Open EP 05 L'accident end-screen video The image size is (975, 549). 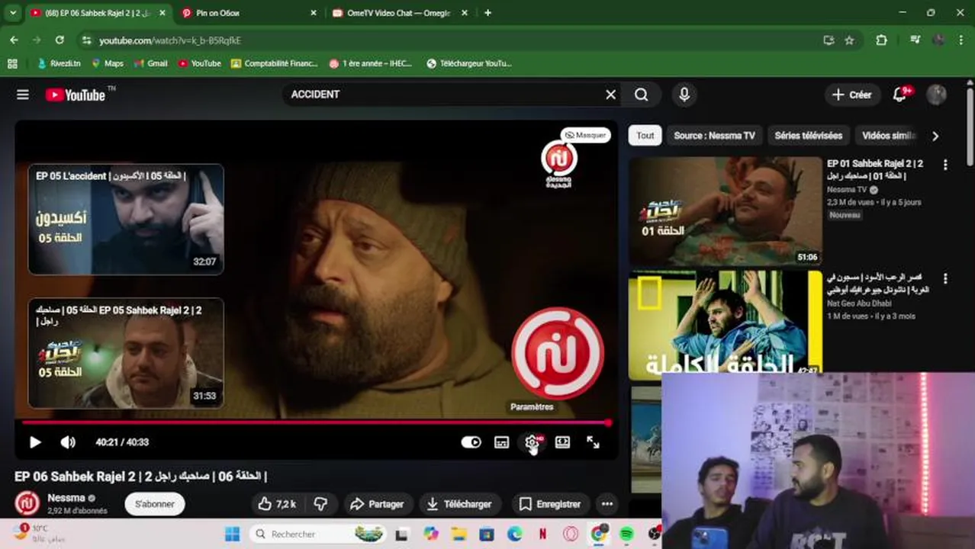126,219
